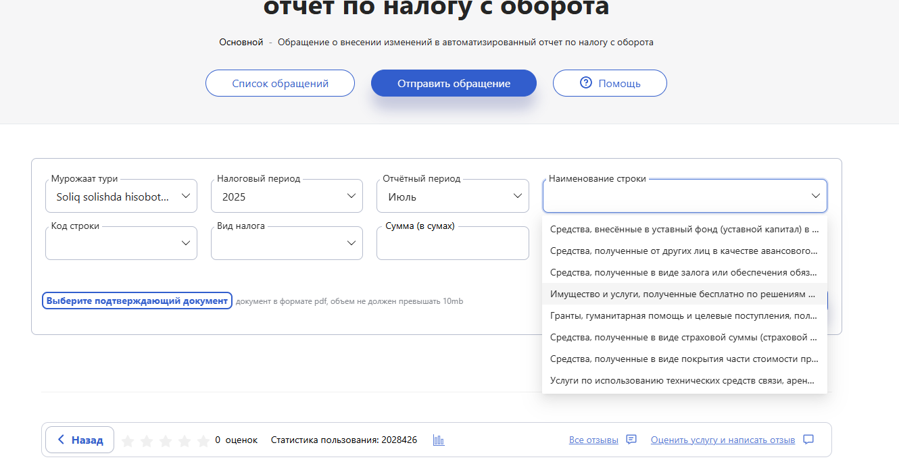The image size is (899, 466).
Task: Choose the Имущество и услуги option
Action: pyautogui.click(x=684, y=294)
